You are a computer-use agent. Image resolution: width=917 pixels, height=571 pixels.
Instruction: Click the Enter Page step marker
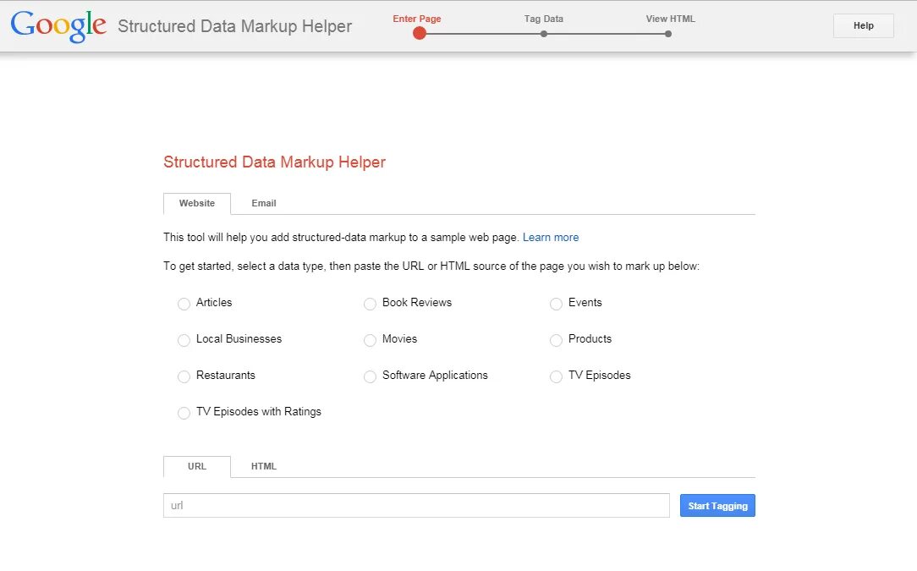pyautogui.click(x=420, y=33)
